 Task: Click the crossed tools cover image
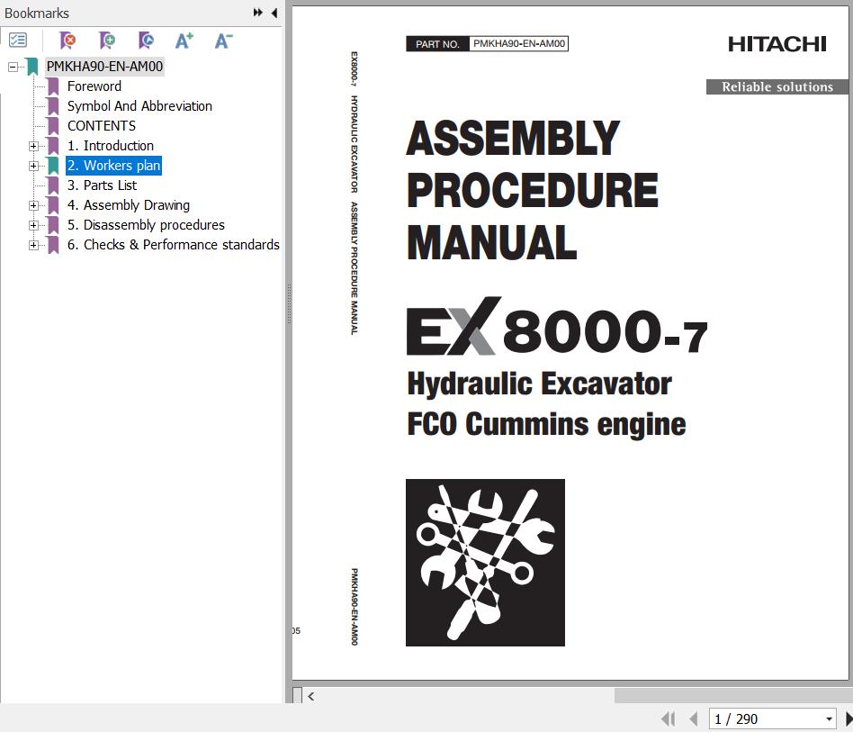pyautogui.click(x=485, y=563)
